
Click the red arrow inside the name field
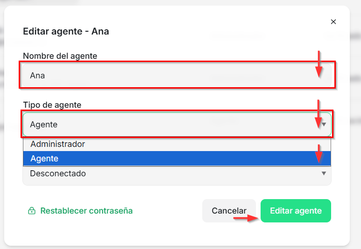(319, 64)
